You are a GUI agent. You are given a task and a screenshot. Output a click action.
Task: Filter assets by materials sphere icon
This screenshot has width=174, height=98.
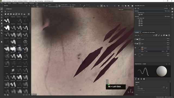point(5,14)
